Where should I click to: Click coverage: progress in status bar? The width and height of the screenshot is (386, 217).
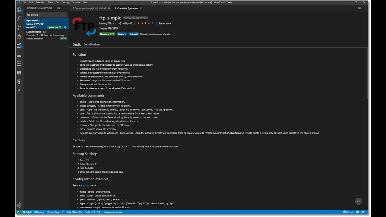(112, 212)
